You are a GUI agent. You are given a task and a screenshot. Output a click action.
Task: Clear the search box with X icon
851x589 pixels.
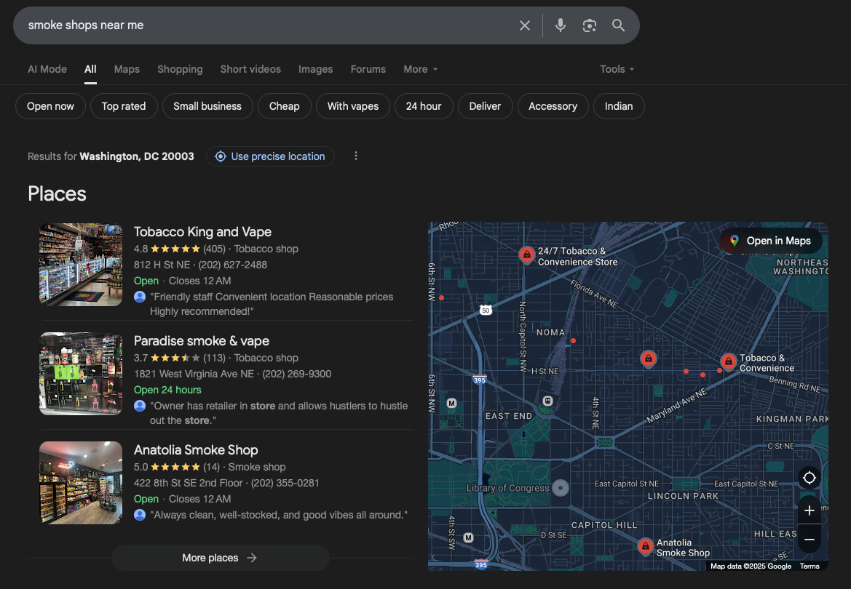[x=524, y=25]
